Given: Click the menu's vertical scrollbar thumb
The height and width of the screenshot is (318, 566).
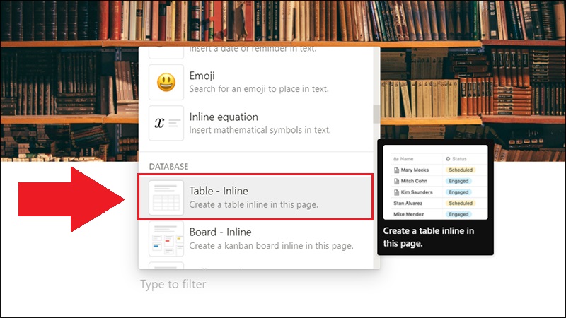Looking at the screenshot, I should 376,114.
